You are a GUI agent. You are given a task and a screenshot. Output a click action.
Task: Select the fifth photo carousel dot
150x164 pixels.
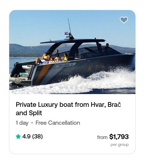click(81, 88)
